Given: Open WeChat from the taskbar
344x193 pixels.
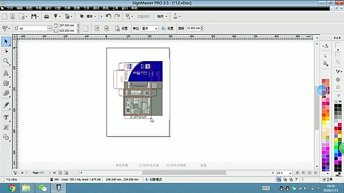Looking at the screenshot, I should (43, 188).
